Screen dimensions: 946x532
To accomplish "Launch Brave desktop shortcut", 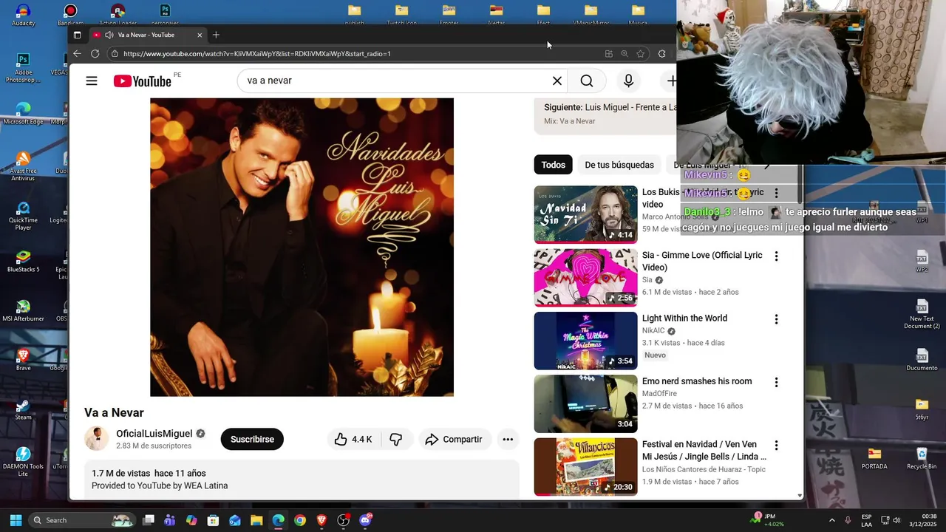I will [x=23, y=360].
